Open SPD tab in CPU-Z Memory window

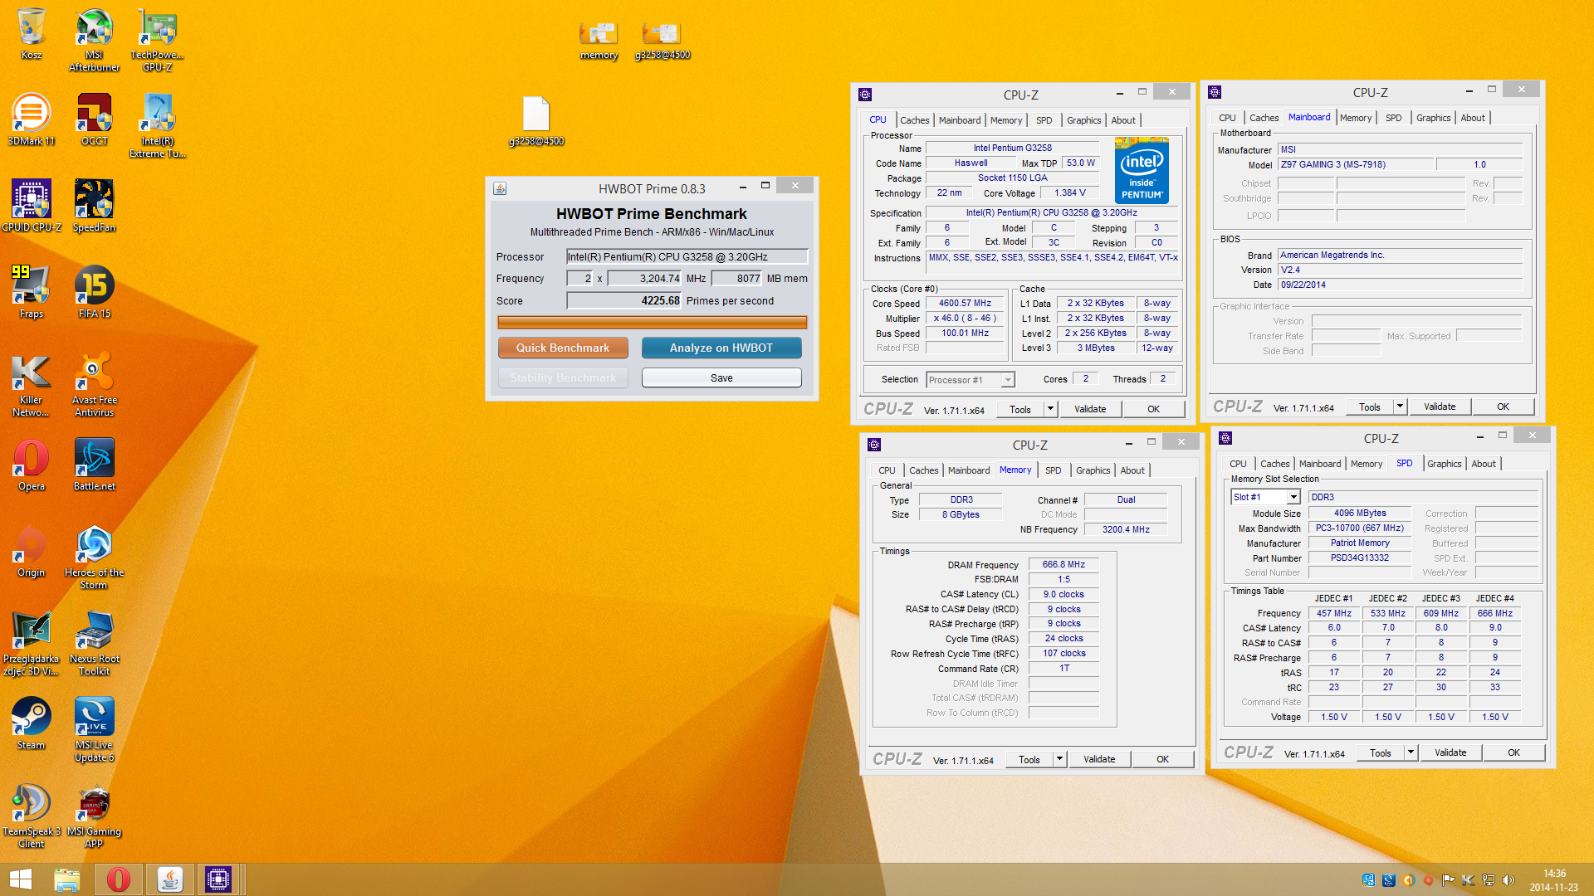pos(1053,470)
